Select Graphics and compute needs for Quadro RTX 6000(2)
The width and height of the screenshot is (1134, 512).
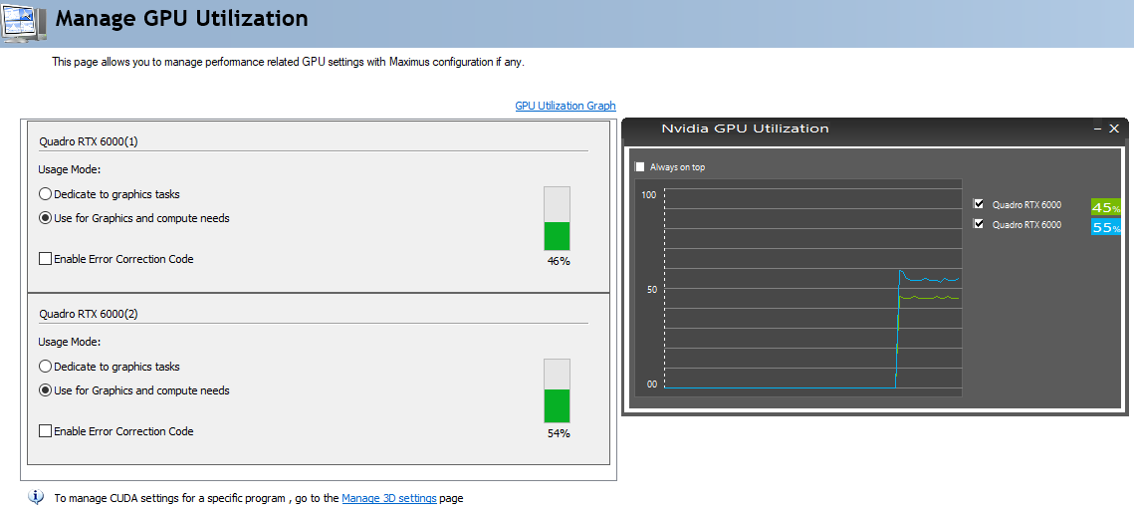tap(45, 390)
